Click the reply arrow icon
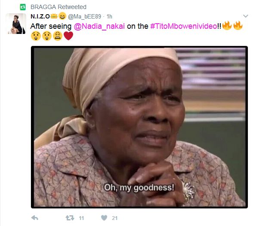 pos(35,218)
